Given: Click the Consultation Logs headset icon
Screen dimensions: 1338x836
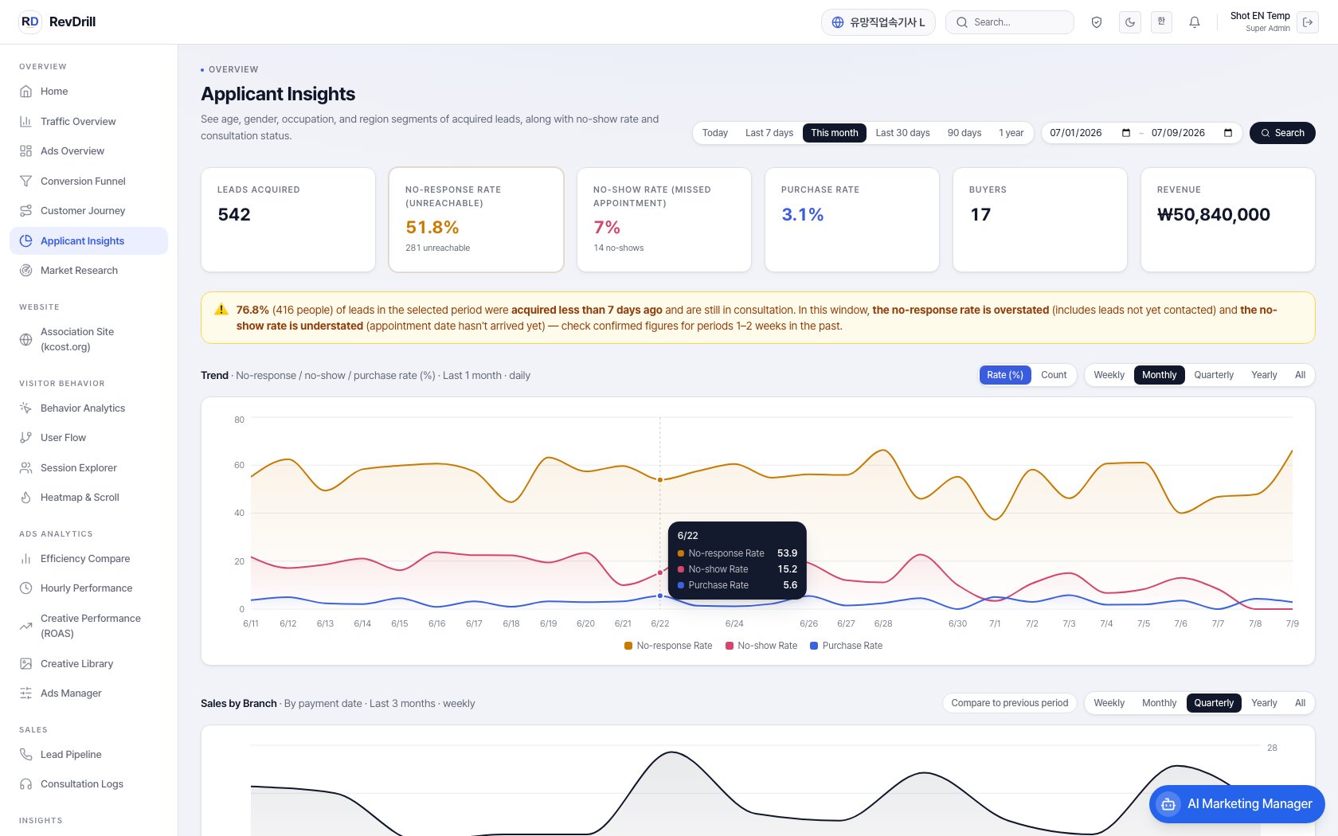Looking at the screenshot, I should [x=25, y=784].
